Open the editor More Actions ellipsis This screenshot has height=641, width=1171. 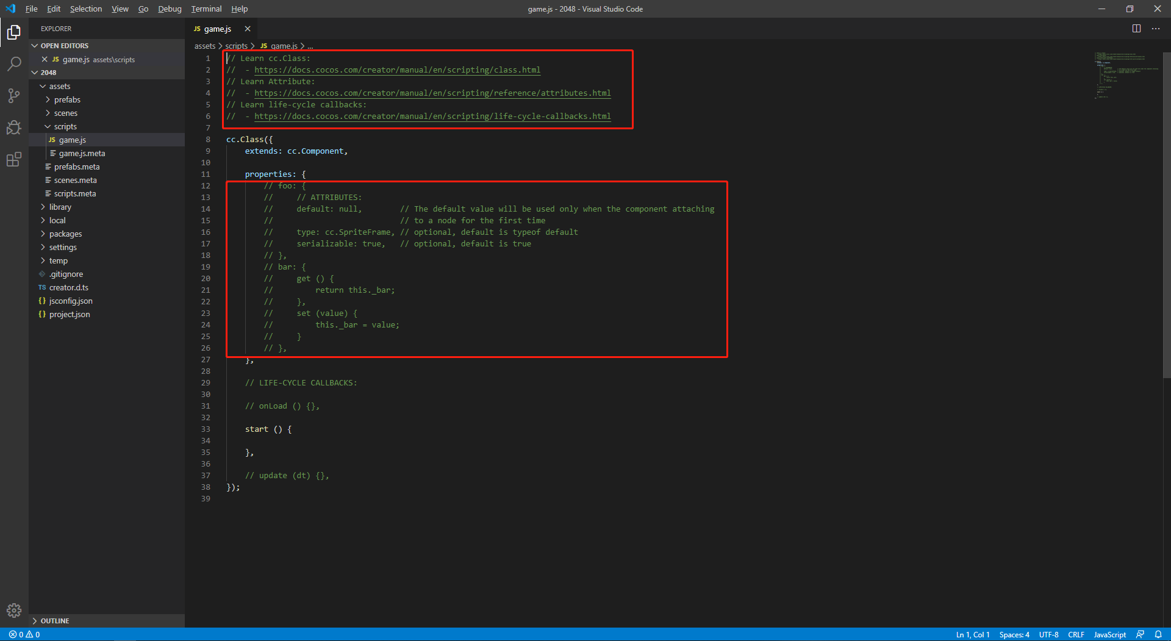[1156, 28]
